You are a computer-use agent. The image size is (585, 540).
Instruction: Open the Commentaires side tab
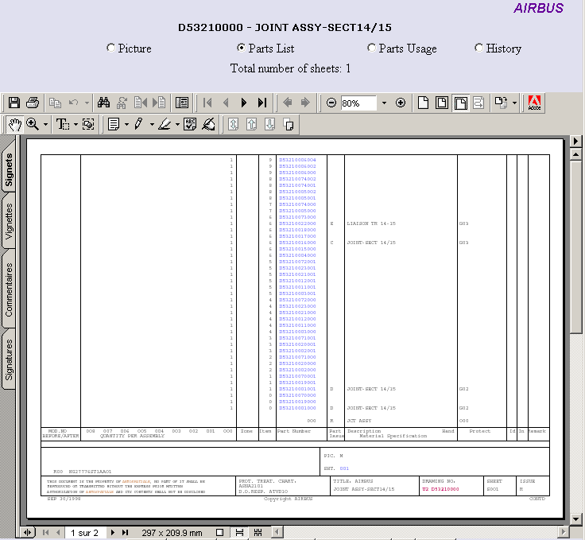coord(9,289)
